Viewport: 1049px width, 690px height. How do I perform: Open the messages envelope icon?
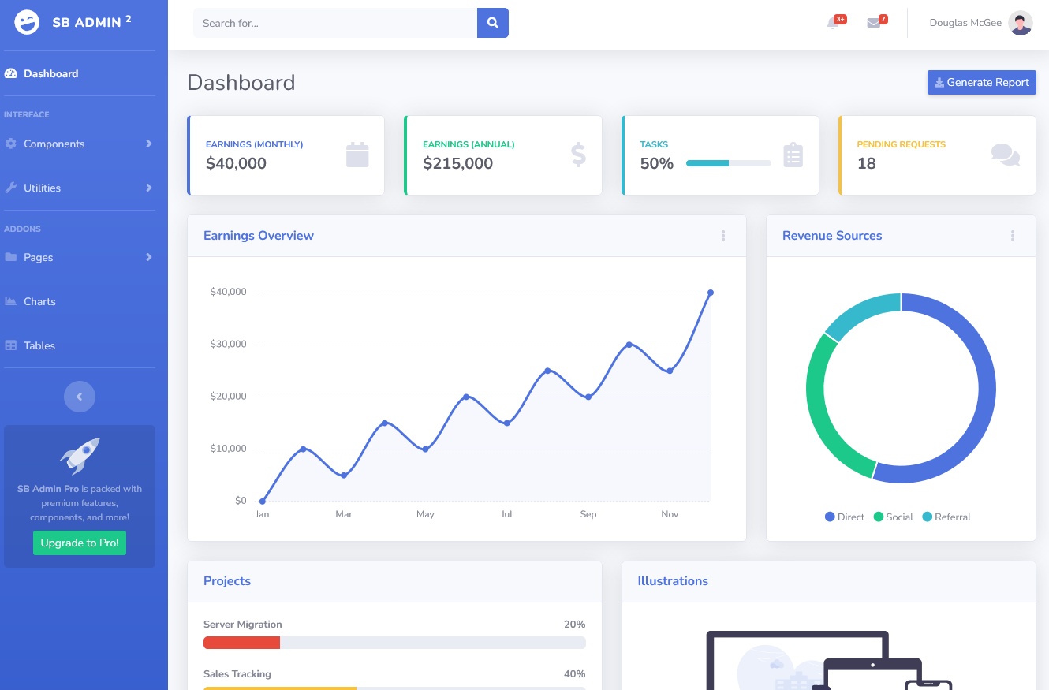click(x=873, y=24)
